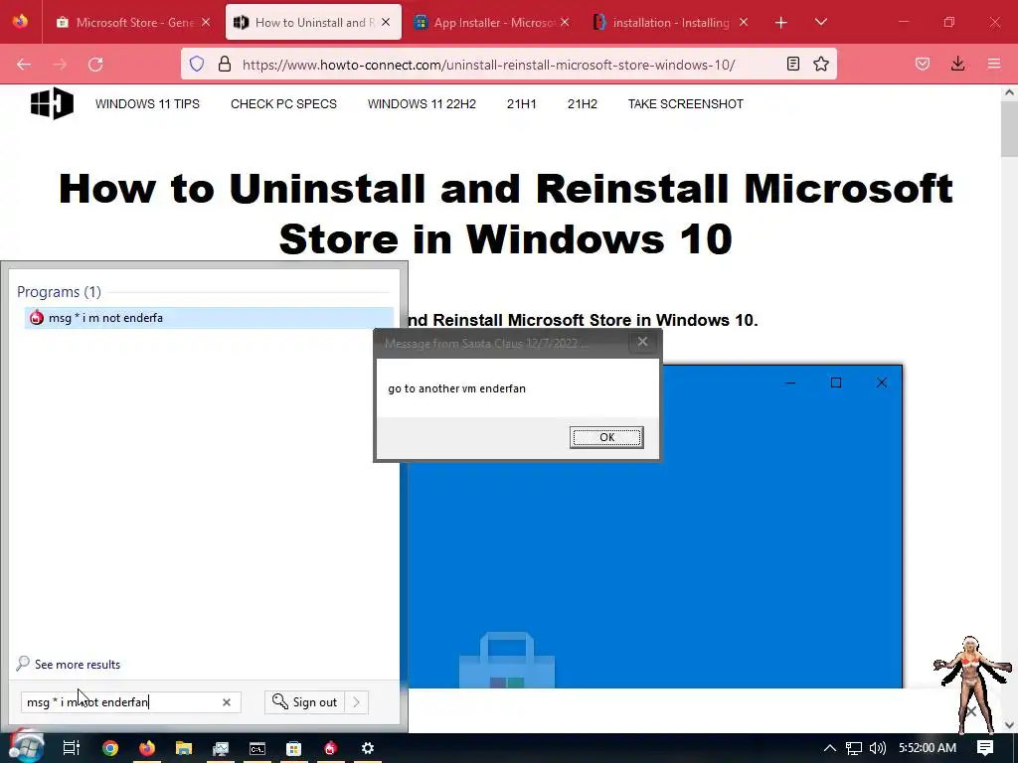This screenshot has height=763, width=1018.
Task: Click the Sign out button
Action: click(304, 702)
